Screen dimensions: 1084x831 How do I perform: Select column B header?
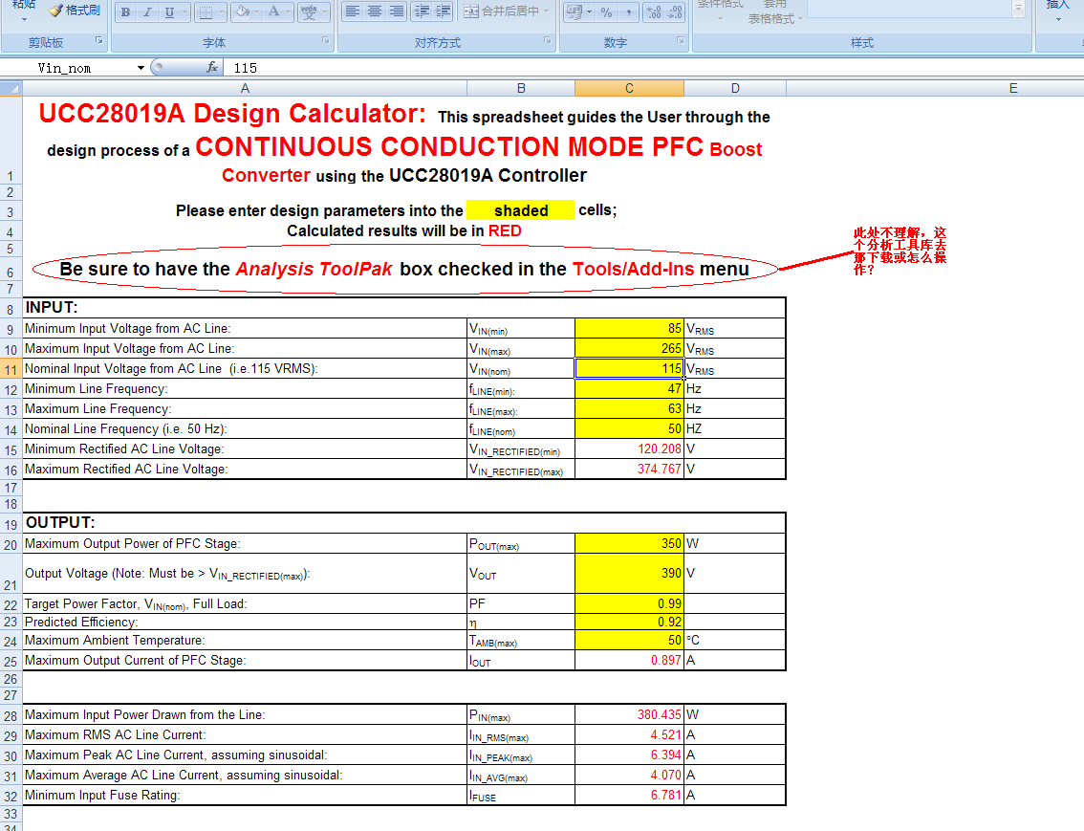point(521,88)
